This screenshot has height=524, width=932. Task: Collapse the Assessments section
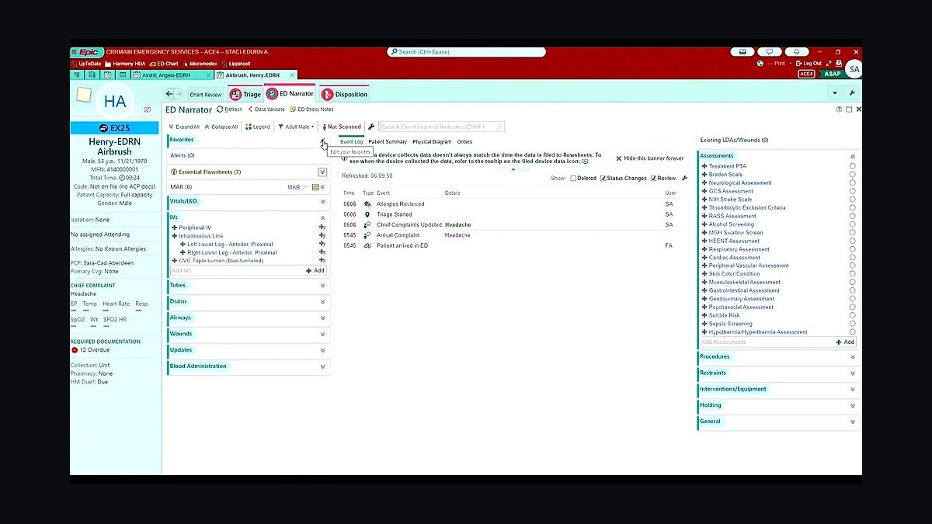click(853, 156)
